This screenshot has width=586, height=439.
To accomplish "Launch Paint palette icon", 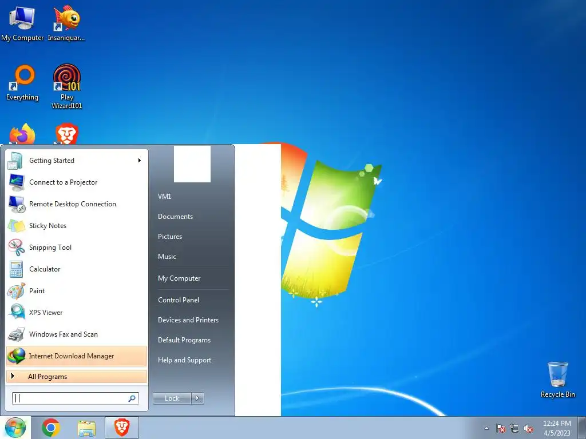I will (x=16, y=291).
